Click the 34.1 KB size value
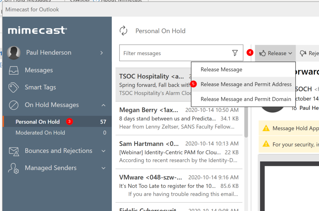319x211 pixels. click(230, 119)
